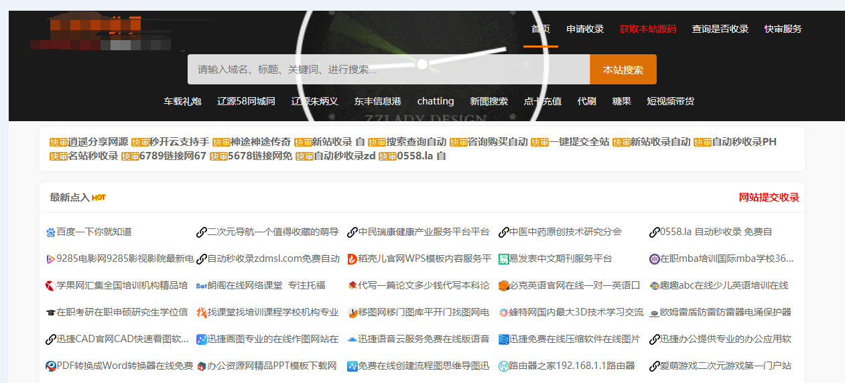This screenshot has height=383, width=845.
Task: Click the play-style favicon of 9285电影网
Action: pos(51,259)
